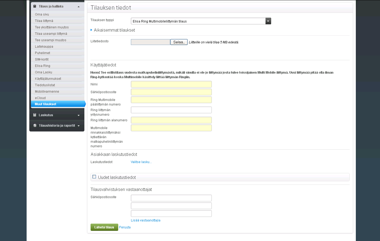
Task: Click the Selaa... file browse button
Action: tap(179, 42)
